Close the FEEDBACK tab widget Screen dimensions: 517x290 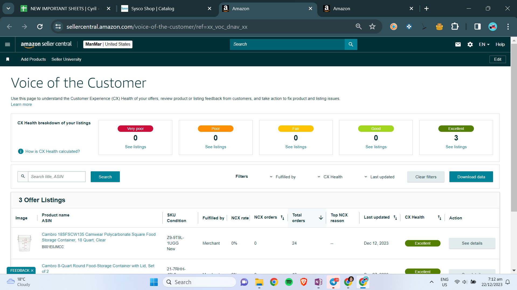pyautogui.click(x=32, y=270)
